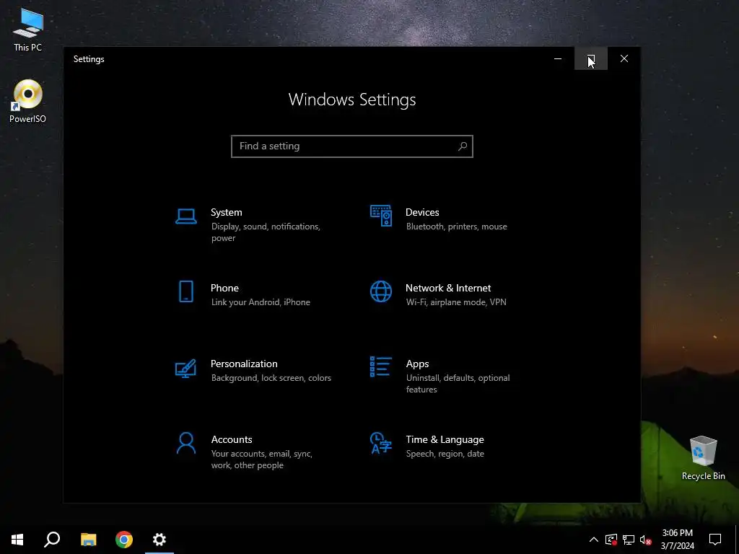Click 'Link your Android, iPhone' description
The image size is (739, 554).
pyautogui.click(x=261, y=302)
